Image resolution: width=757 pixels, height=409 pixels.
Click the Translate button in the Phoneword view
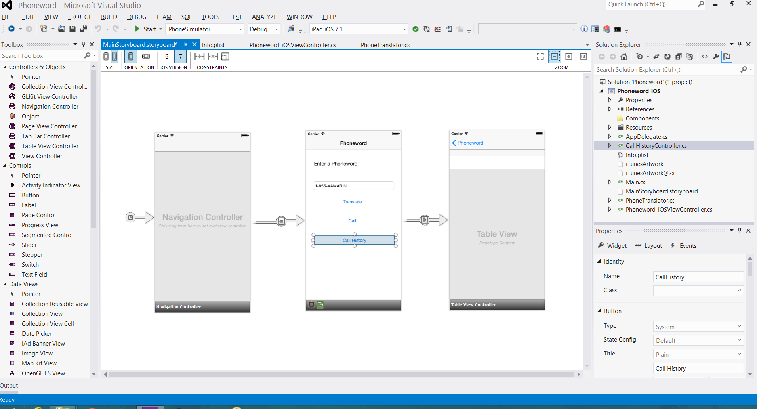coord(352,202)
